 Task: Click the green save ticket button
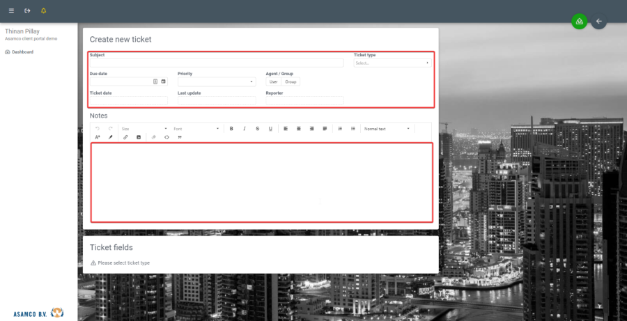(x=579, y=21)
